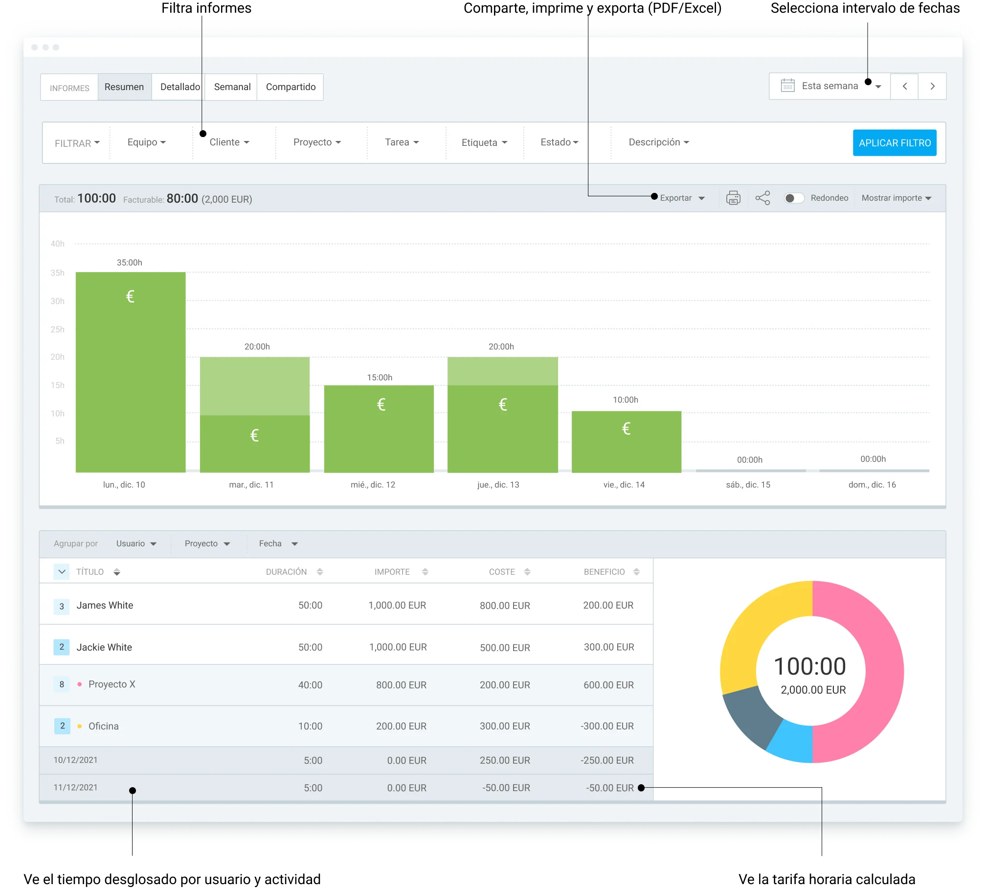Expand James White row with badge 3
The image size is (986, 889).
click(62, 606)
